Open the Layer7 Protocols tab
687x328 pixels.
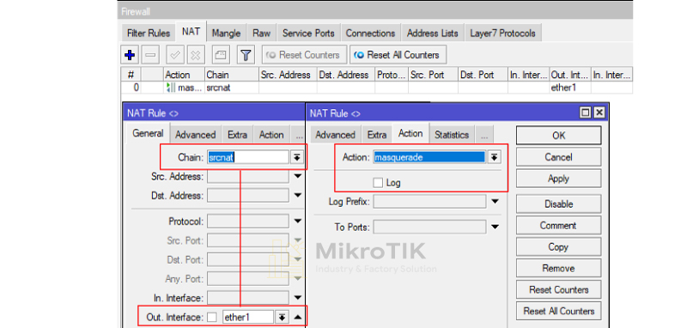[502, 33]
